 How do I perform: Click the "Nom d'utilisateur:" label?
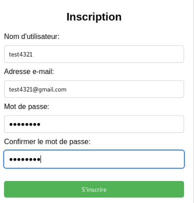coord(31,36)
